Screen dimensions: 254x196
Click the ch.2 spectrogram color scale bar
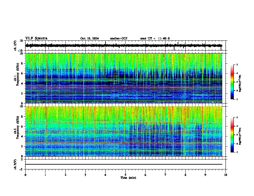(232, 135)
